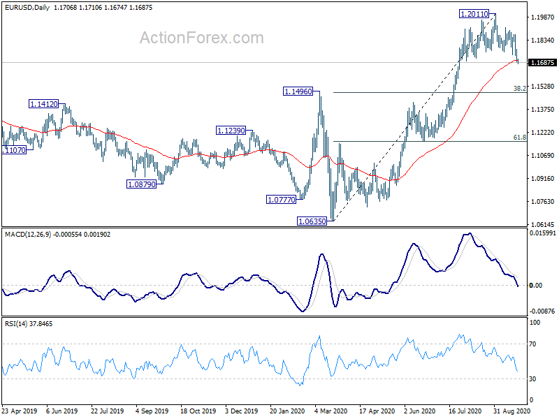Click the 4 Mar 2020 date marker
Image resolution: width=559 pixels, height=419 pixels.
click(331, 411)
